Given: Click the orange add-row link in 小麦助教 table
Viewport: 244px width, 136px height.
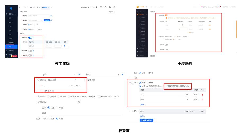Looking at the screenshot, I should tap(190, 32).
